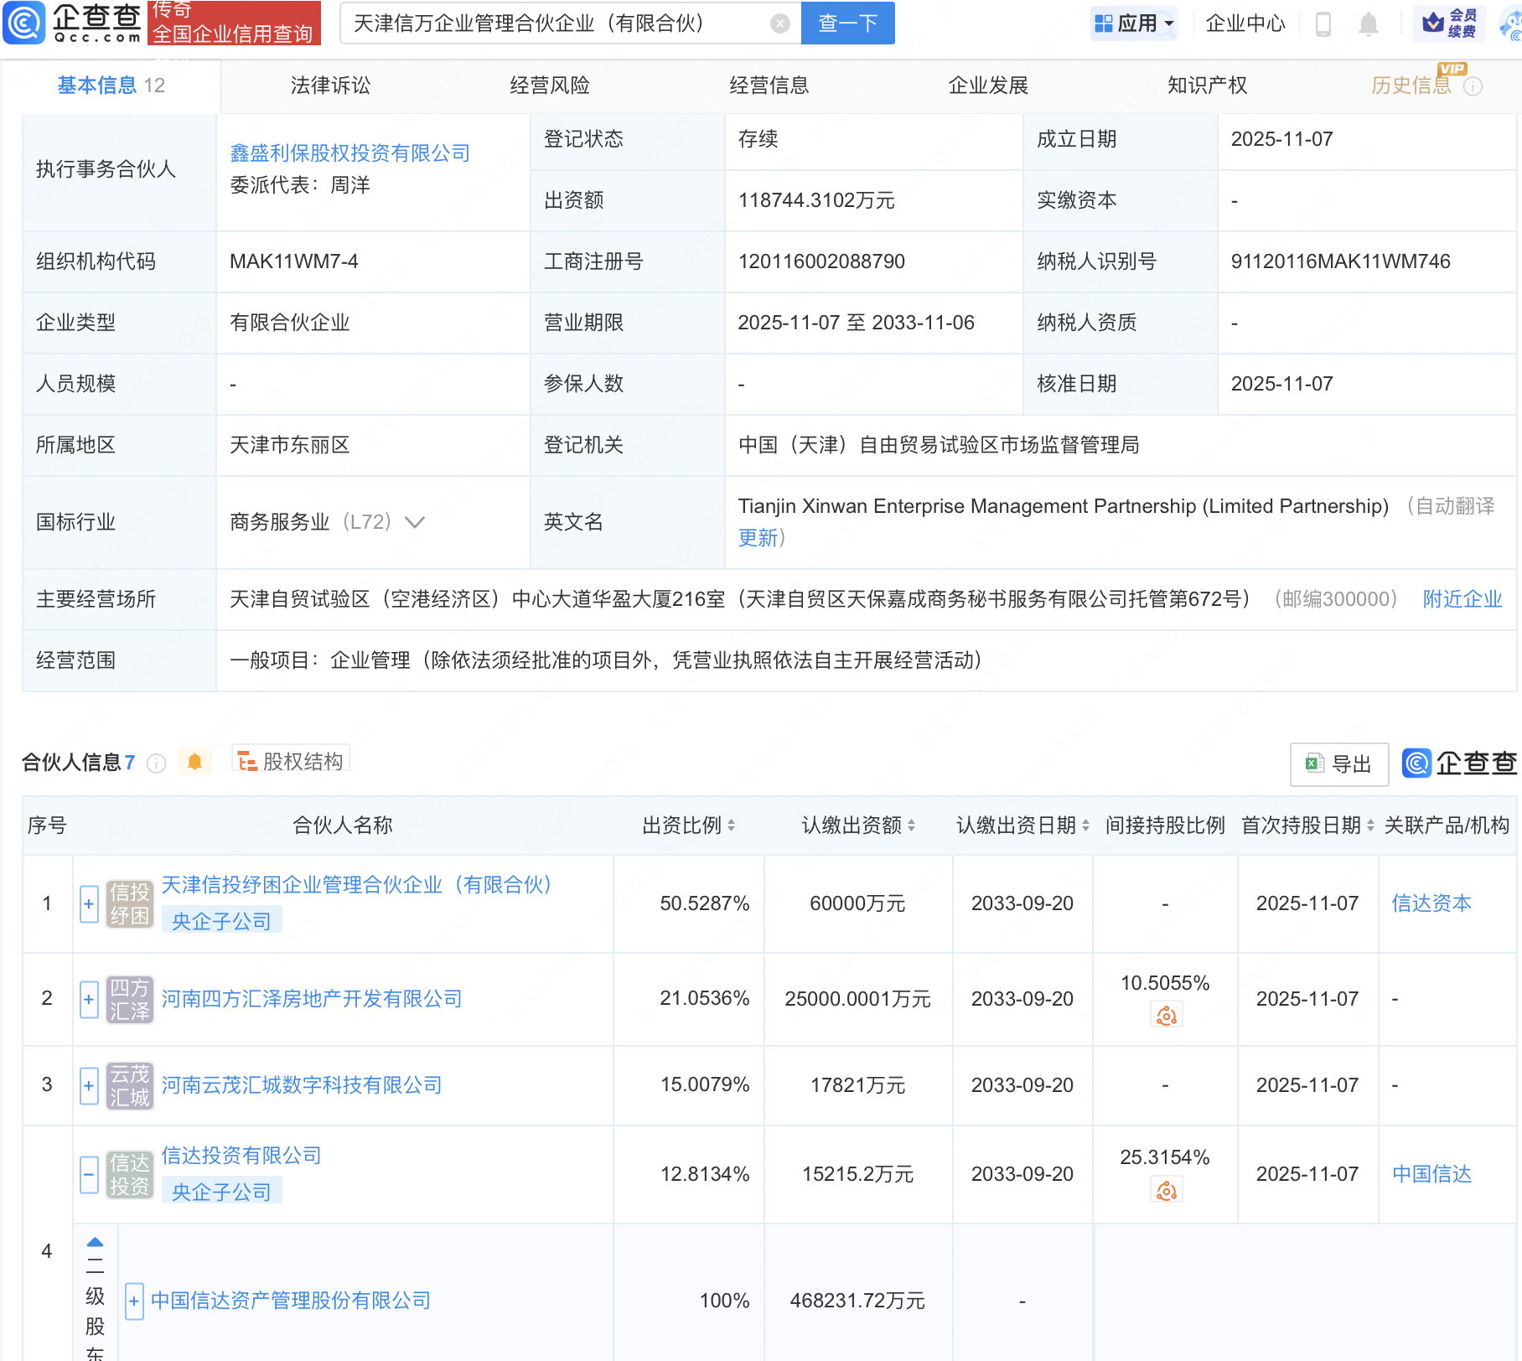Open the notification bell in the top bar
The image size is (1522, 1361).
click(1368, 24)
